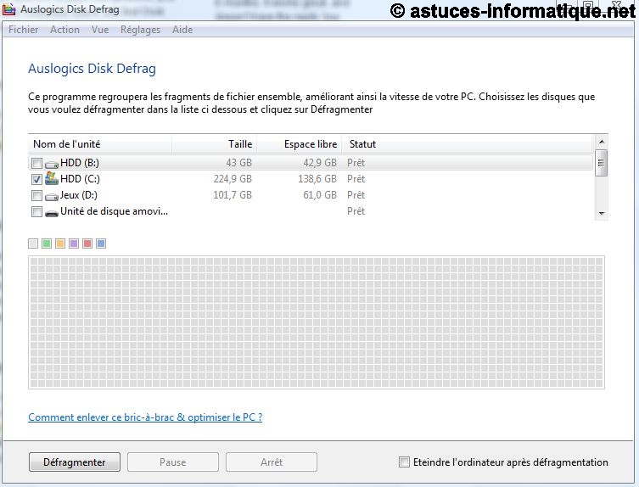Screen dimensions: 639x487
Task: Click the 42,9 GB free space value
Action: tap(320, 163)
